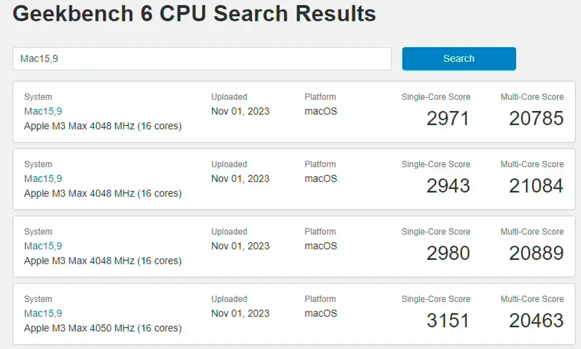
Task: Click the multi-core score 20785
Action: coord(535,118)
